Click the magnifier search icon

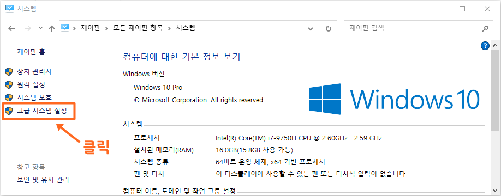485,29
